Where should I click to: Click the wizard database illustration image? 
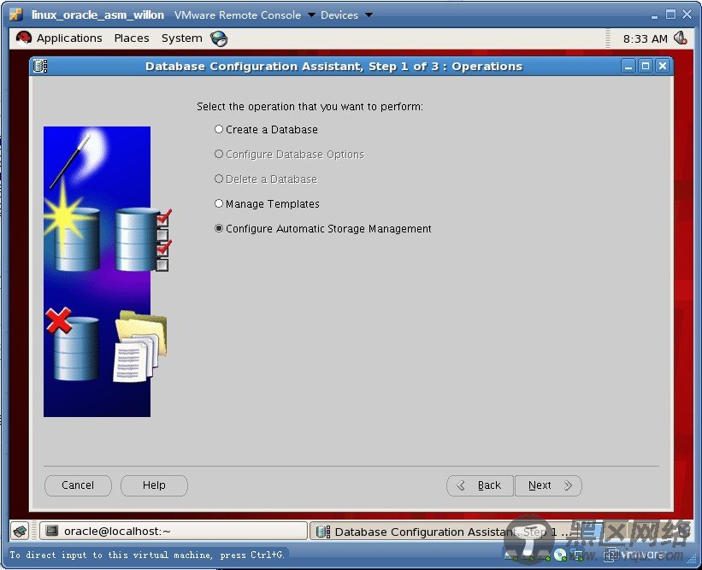click(x=108, y=272)
